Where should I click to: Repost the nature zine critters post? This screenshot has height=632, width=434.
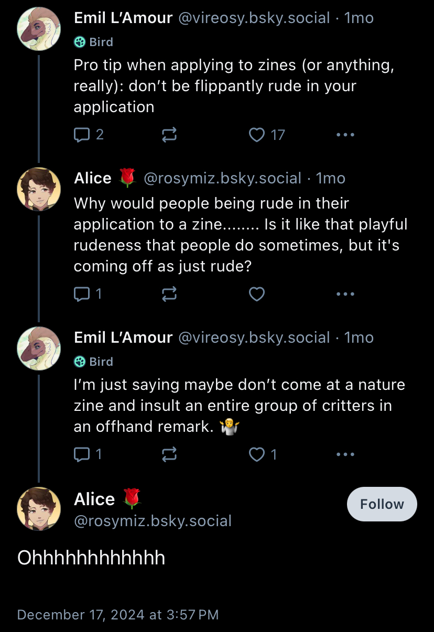tap(169, 454)
